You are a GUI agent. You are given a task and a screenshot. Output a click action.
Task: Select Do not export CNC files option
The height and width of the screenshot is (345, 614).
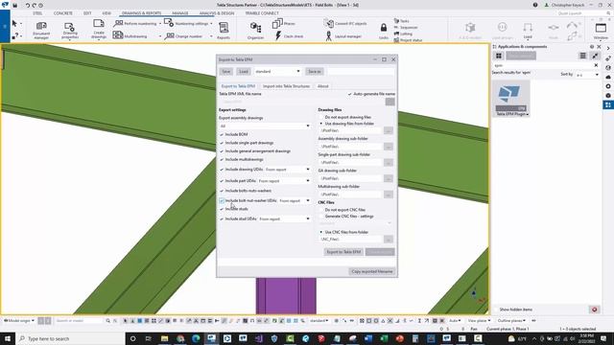(x=321, y=210)
